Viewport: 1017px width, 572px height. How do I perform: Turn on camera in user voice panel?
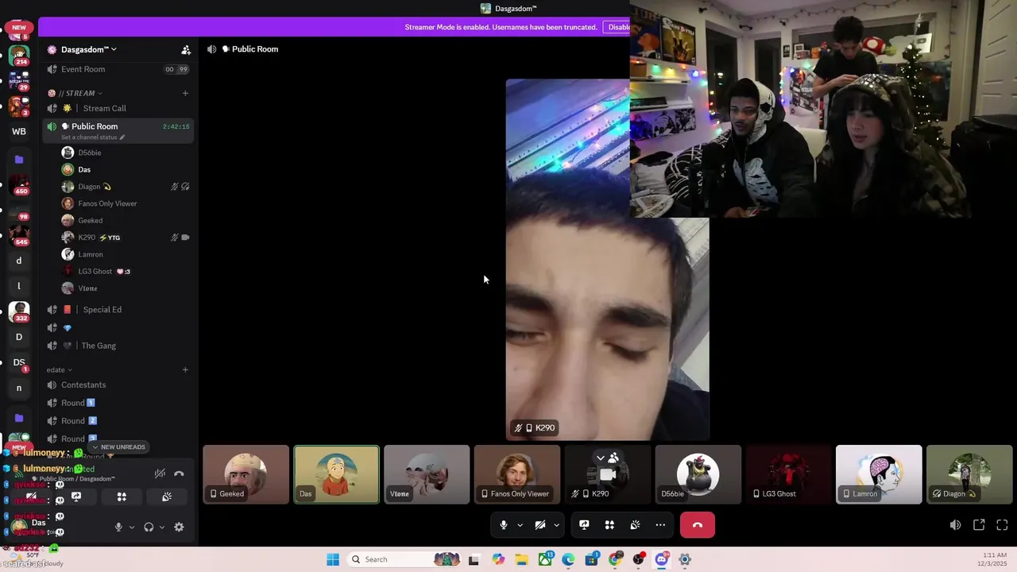(x=31, y=497)
